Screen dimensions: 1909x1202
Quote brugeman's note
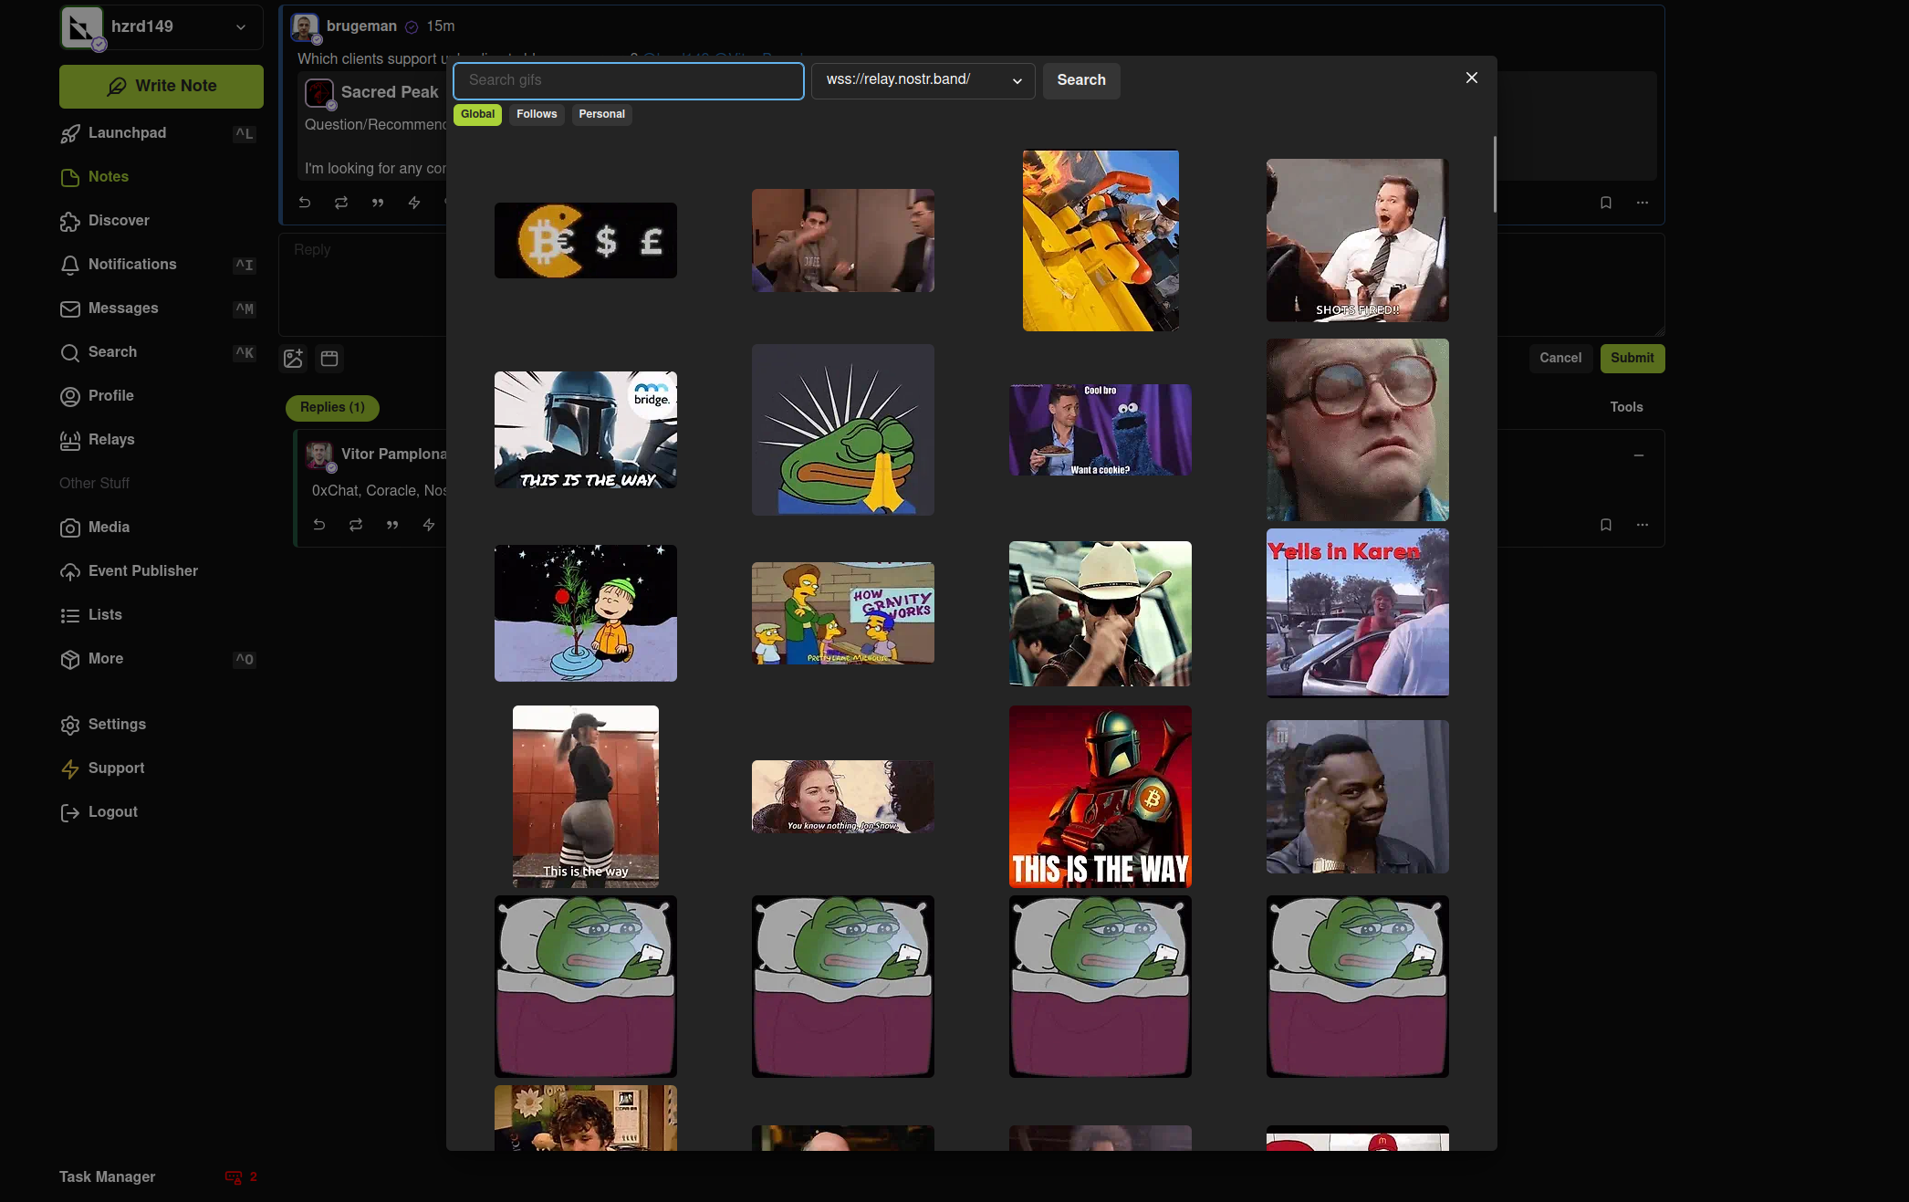pos(378,203)
